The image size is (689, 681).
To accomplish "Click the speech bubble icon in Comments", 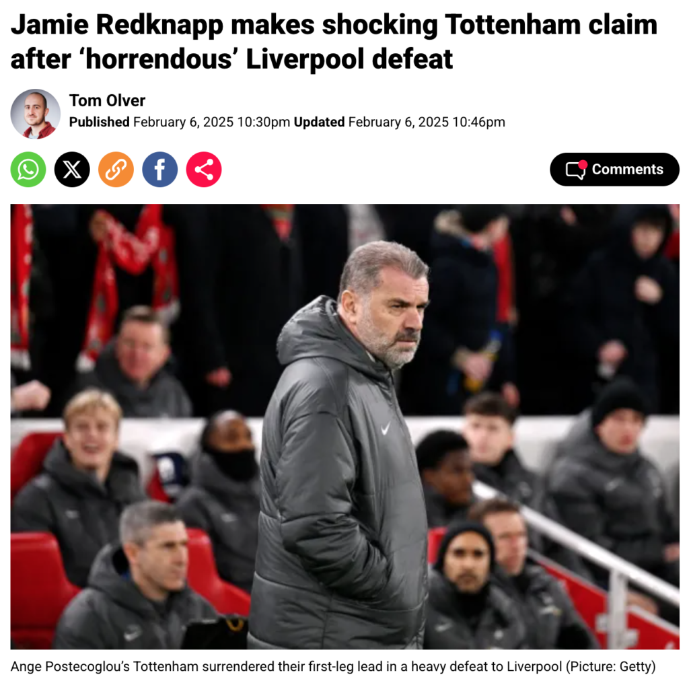I will (575, 170).
